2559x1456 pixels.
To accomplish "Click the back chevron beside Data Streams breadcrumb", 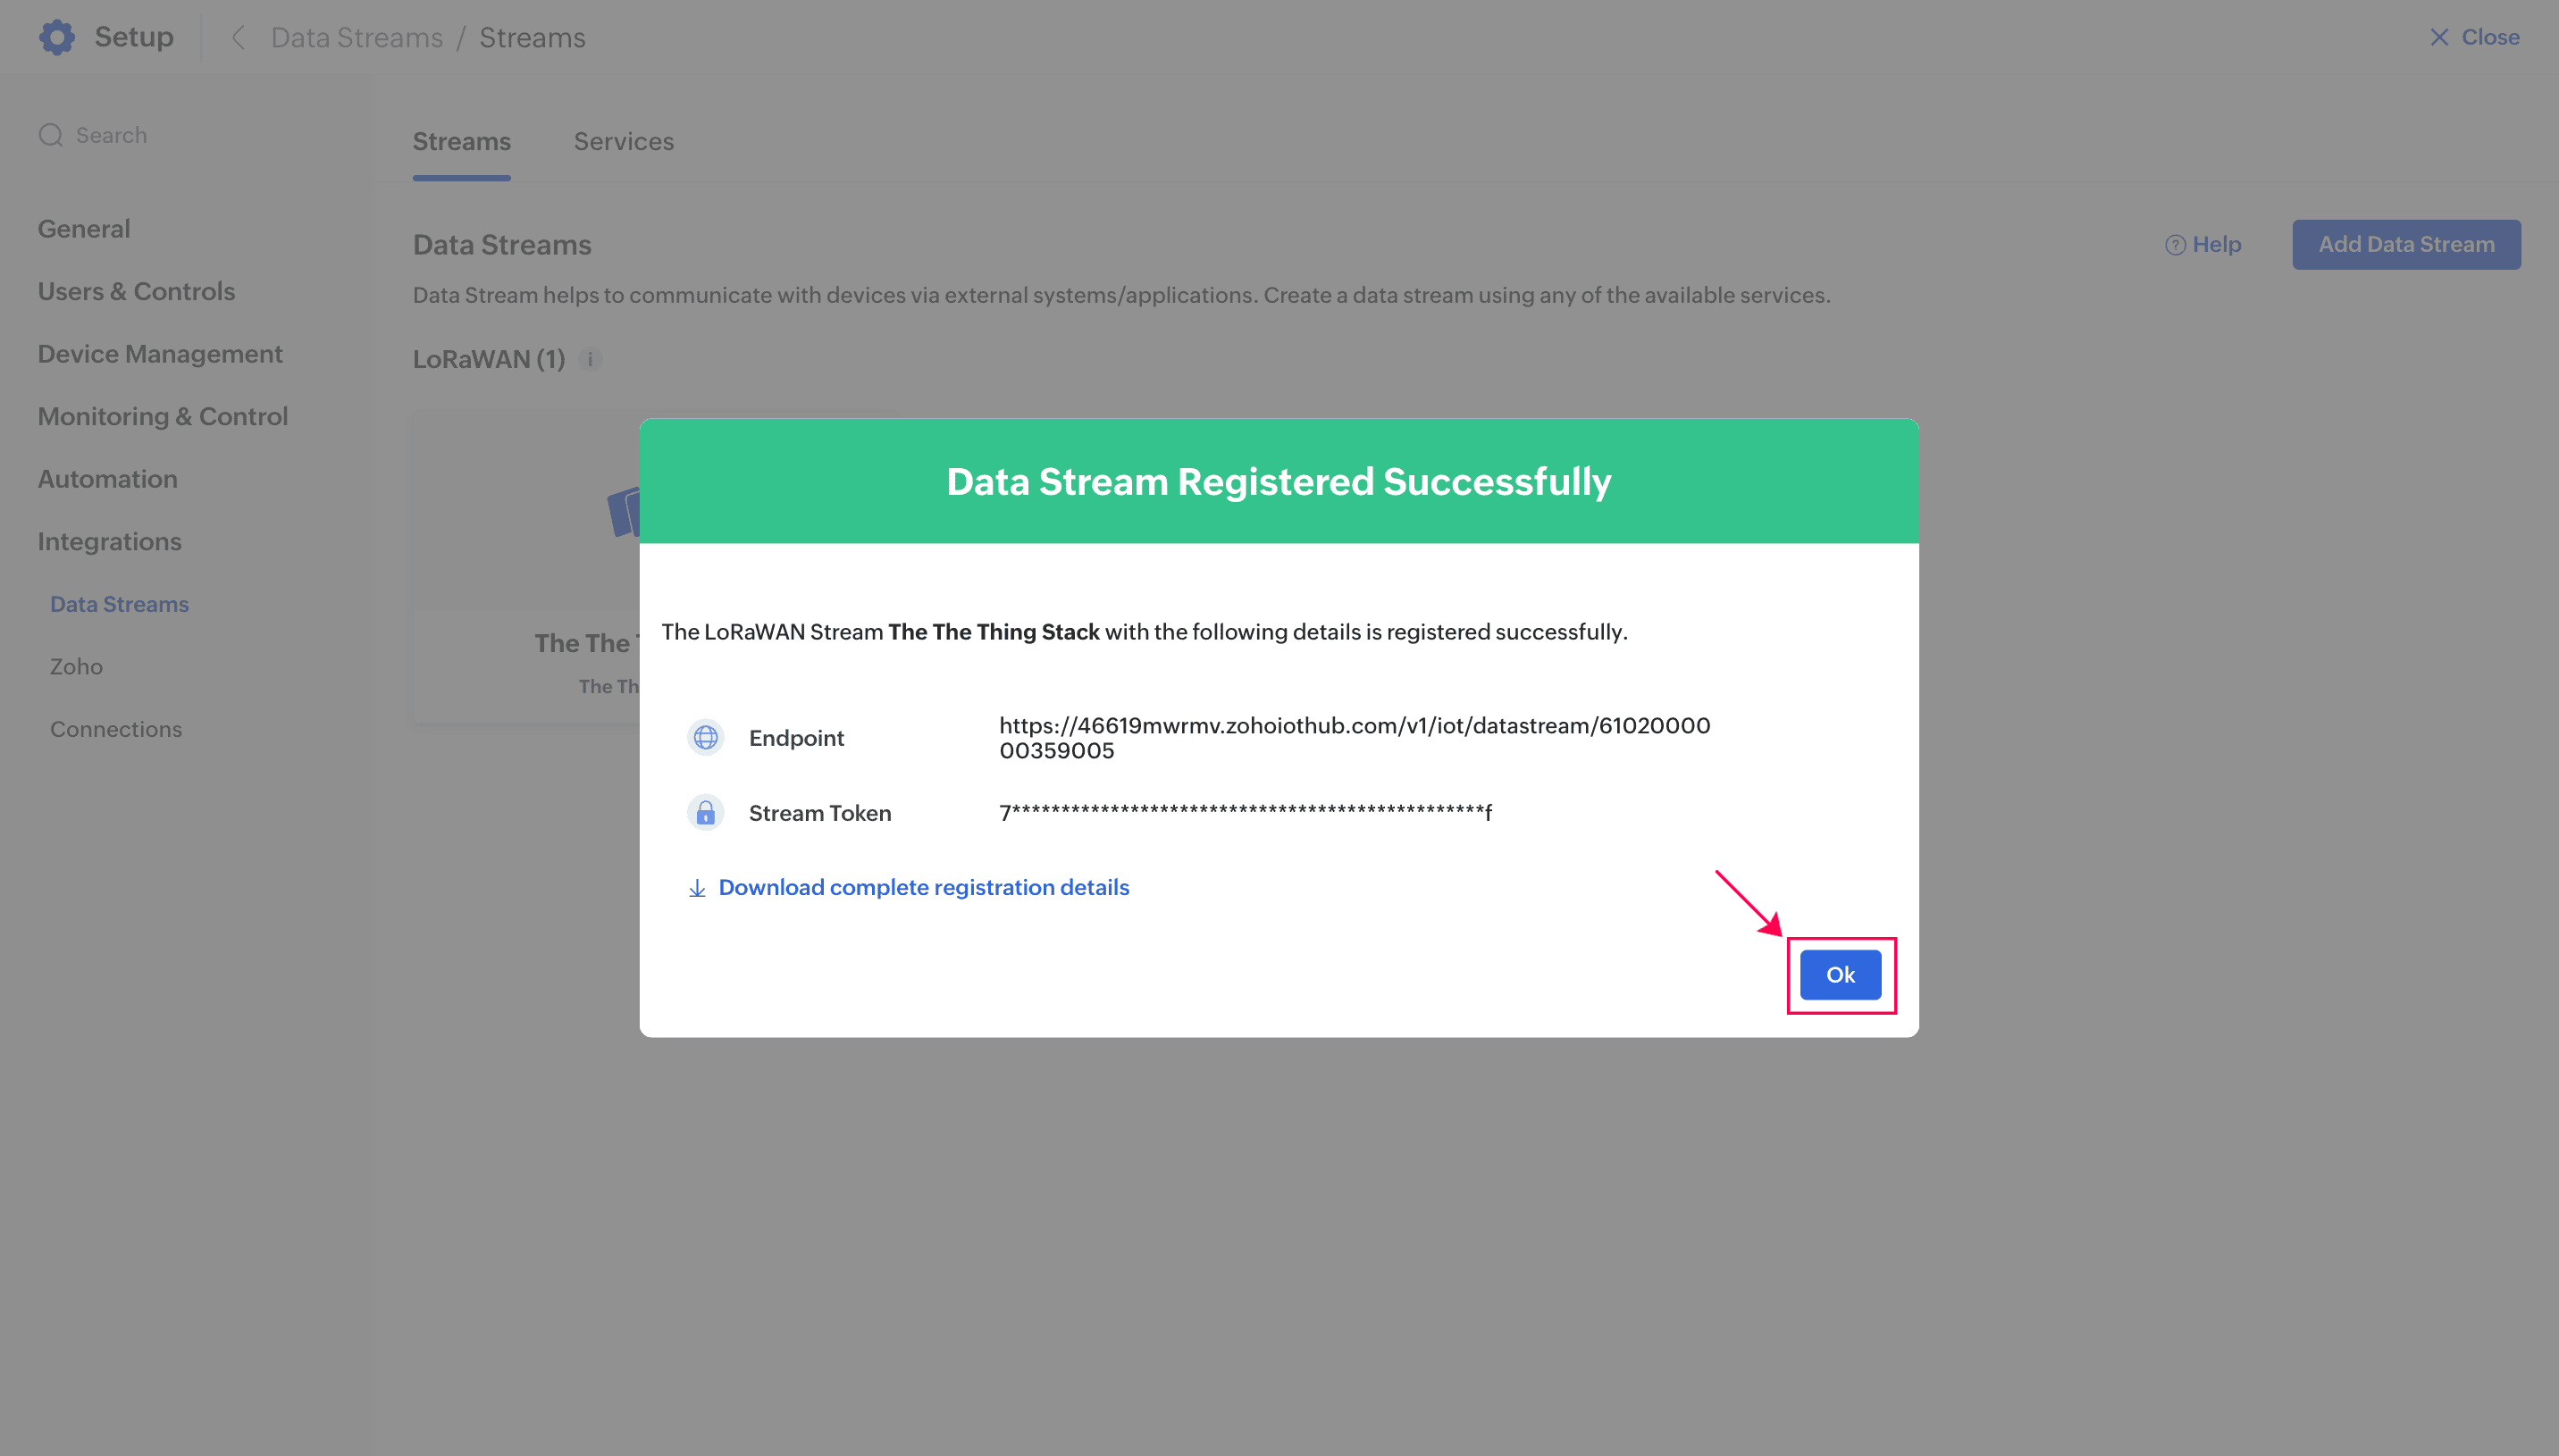I will pos(238,37).
